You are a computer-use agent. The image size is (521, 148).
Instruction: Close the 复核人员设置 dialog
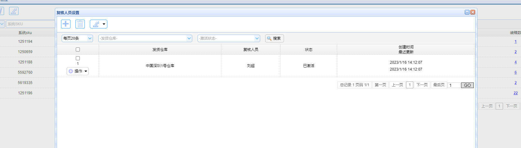pos(473,12)
